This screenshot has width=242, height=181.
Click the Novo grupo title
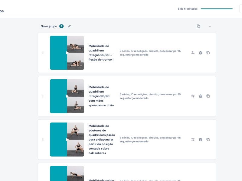(49, 26)
